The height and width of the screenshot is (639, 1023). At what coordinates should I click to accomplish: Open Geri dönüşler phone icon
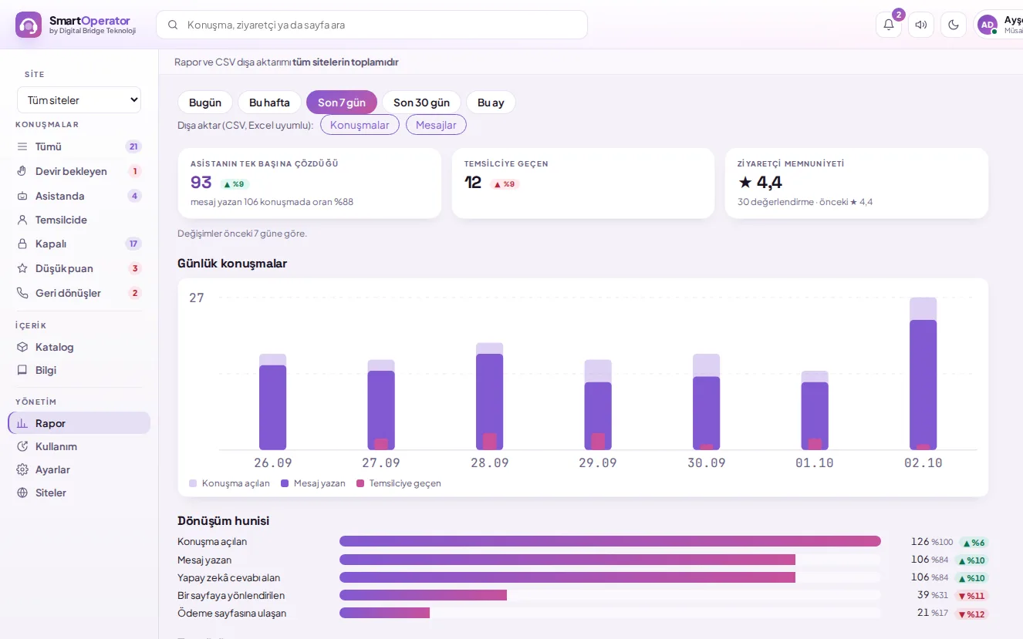point(22,293)
